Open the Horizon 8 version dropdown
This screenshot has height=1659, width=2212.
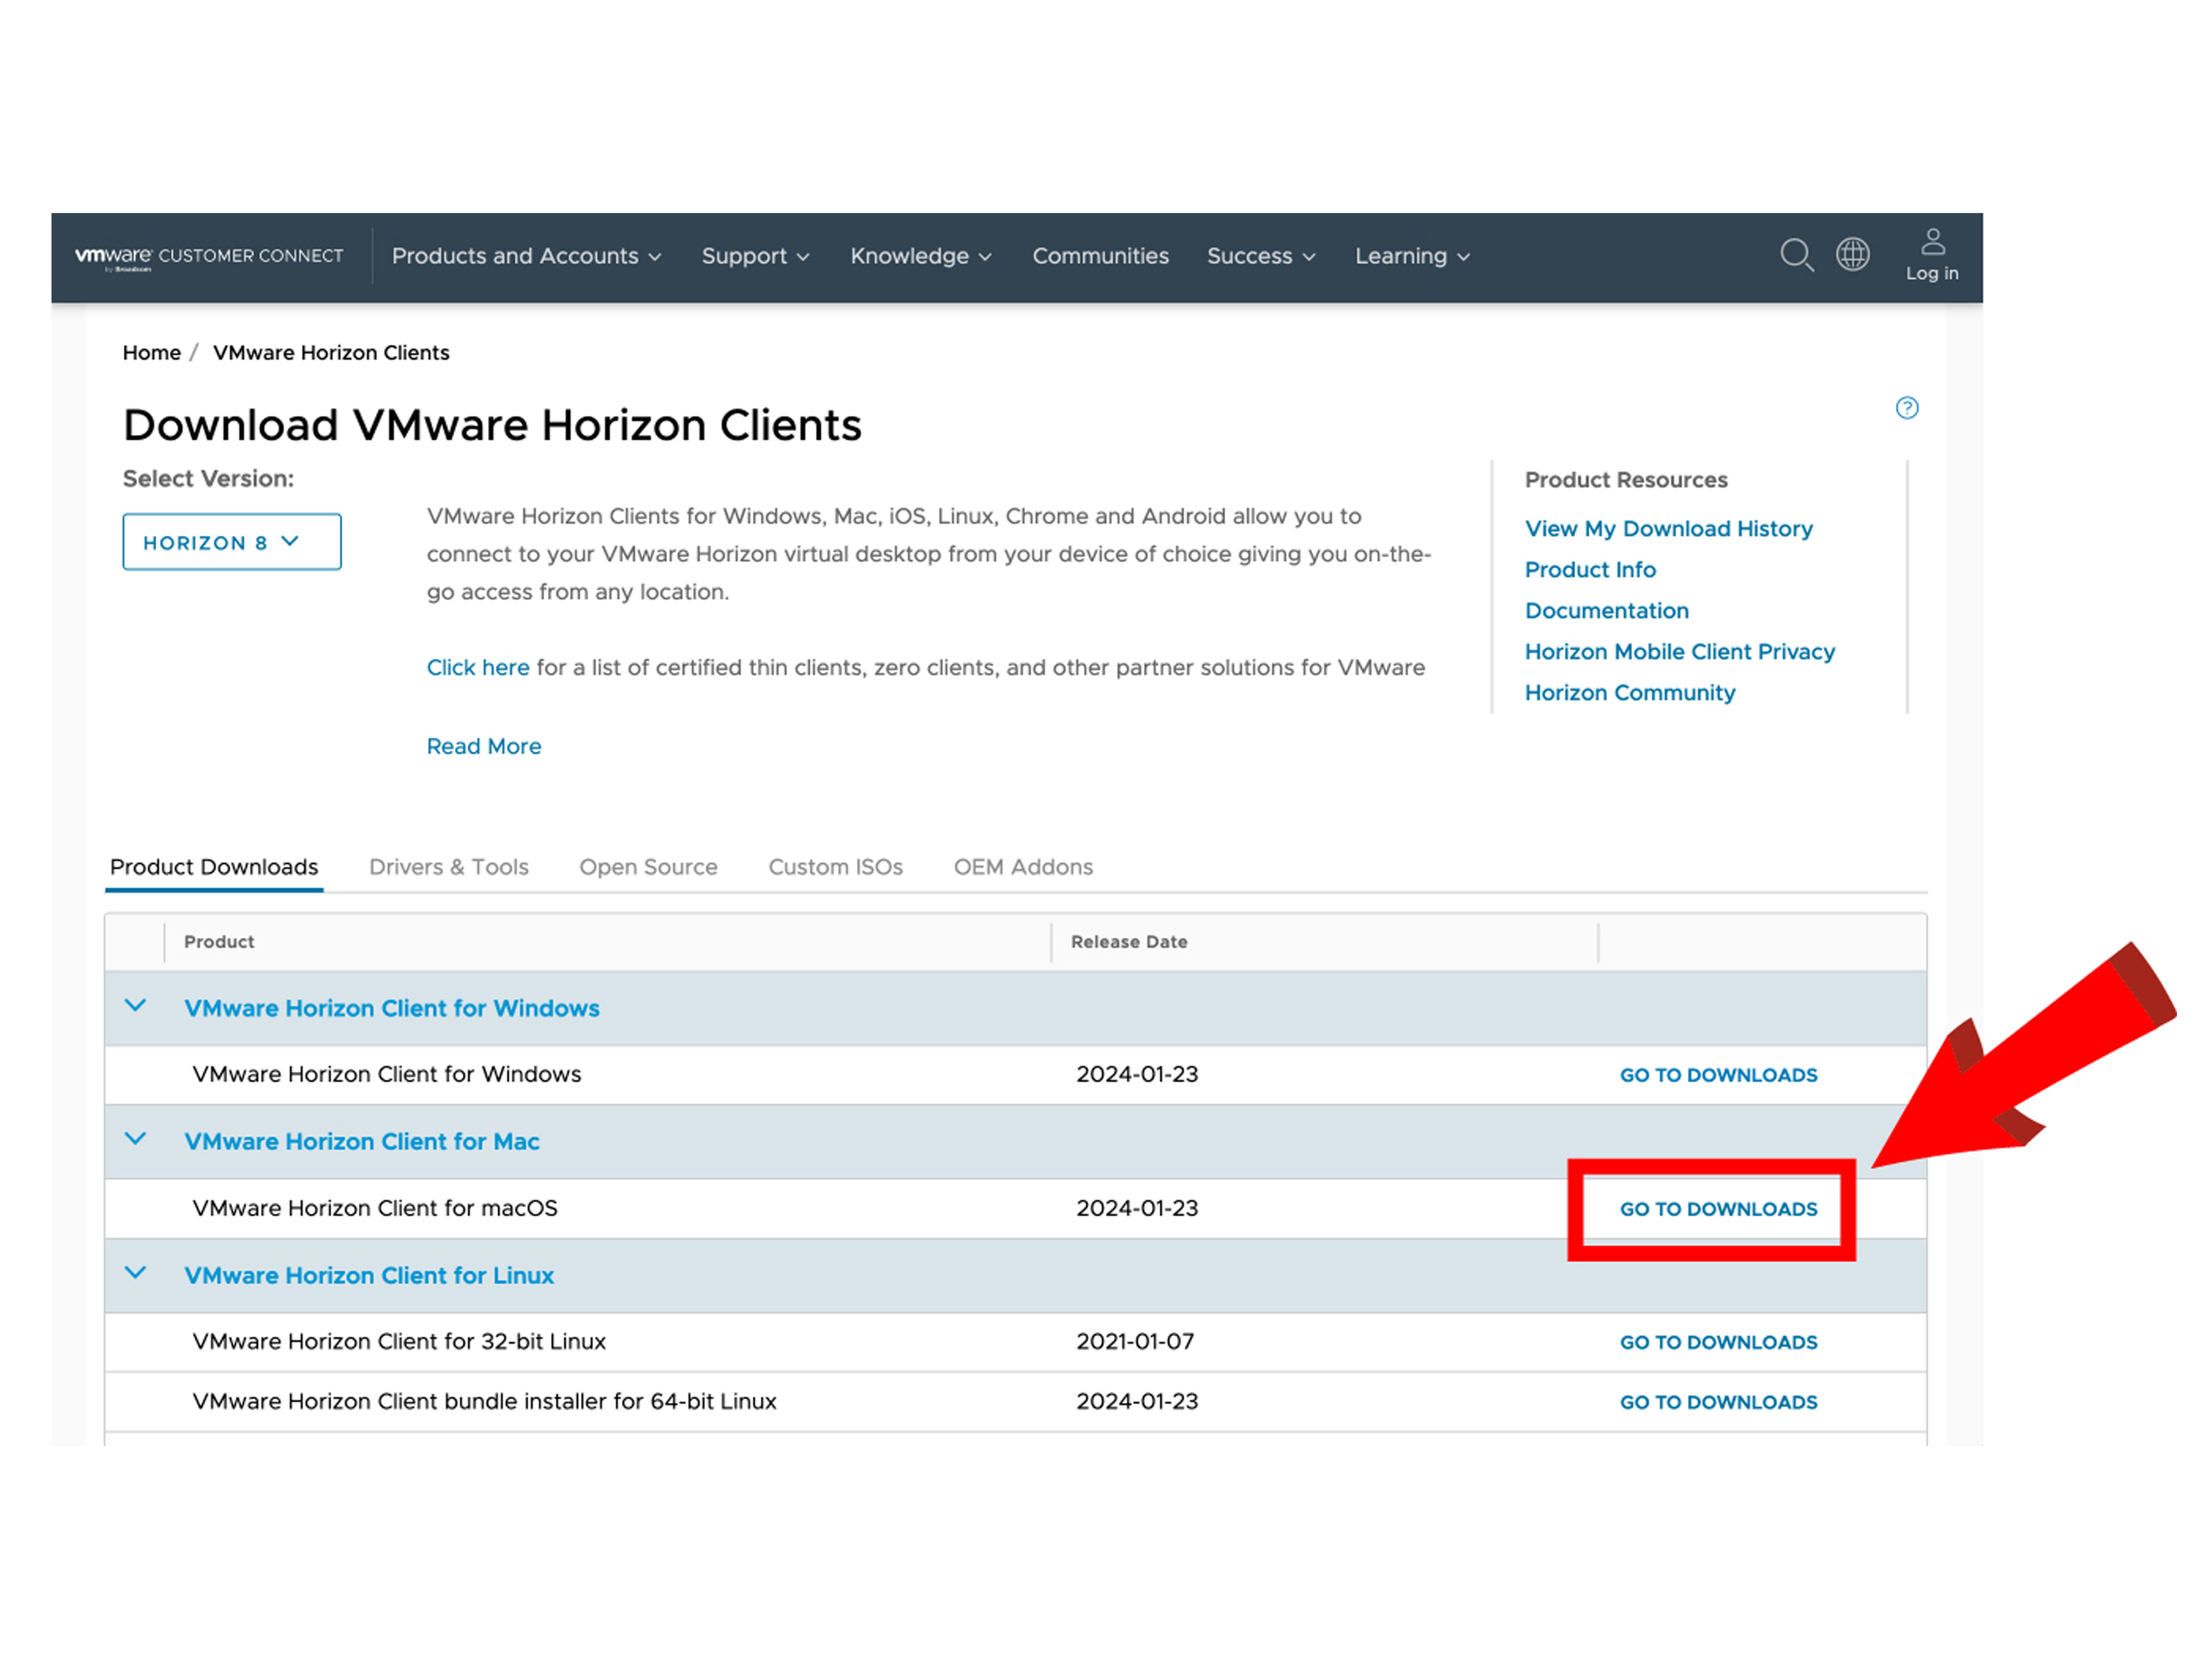[231, 542]
